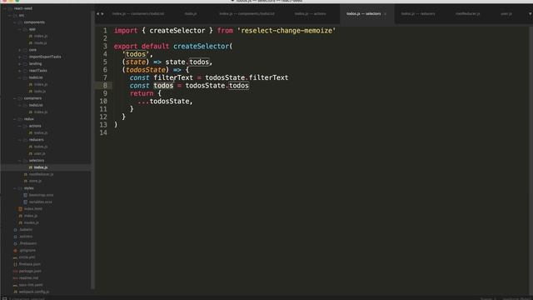Click the react-seed folder icon
533x300 pixels.
click(10, 8)
